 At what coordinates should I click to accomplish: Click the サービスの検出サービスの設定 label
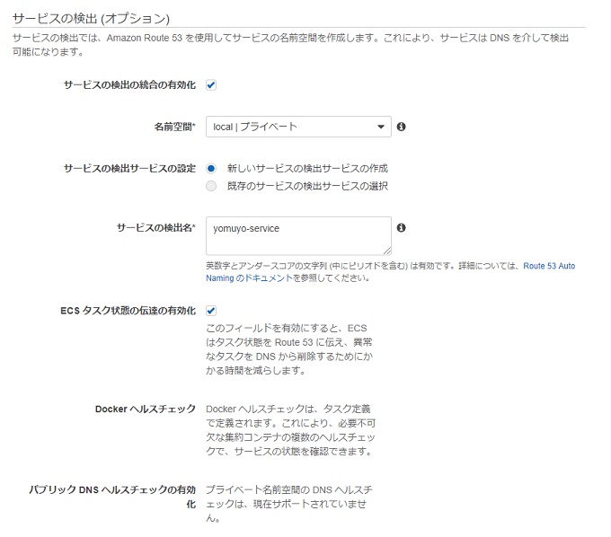(x=129, y=169)
